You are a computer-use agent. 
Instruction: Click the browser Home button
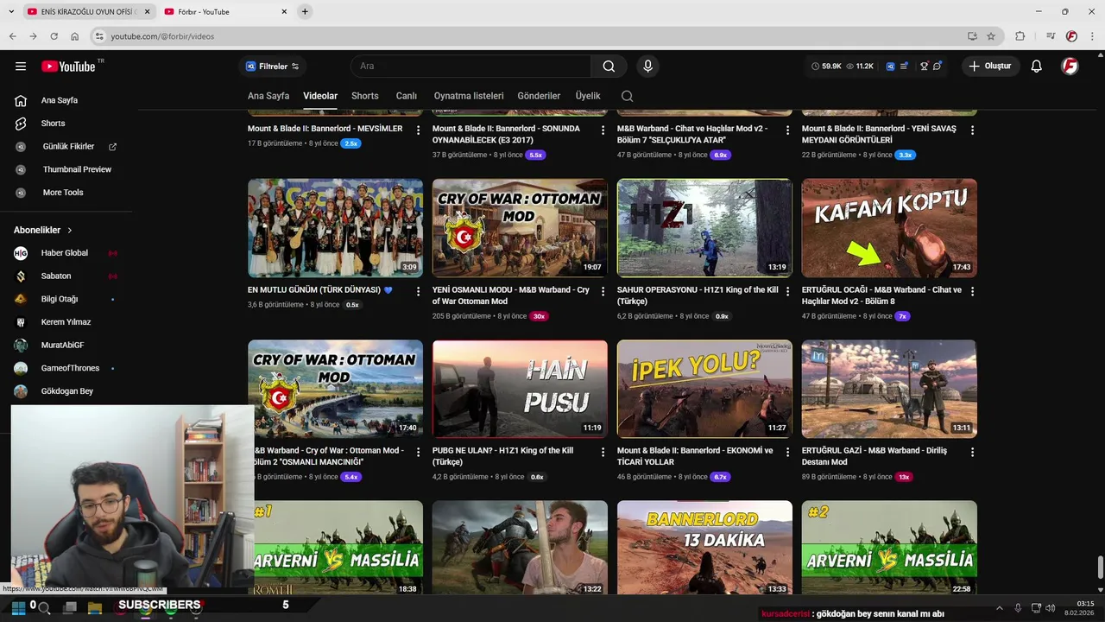pyautogui.click(x=74, y=36)
